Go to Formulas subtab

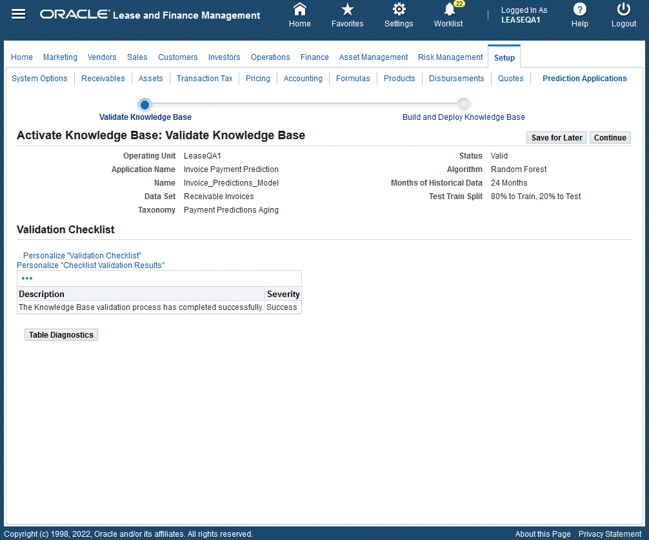pos(353,78)
